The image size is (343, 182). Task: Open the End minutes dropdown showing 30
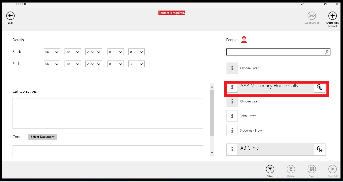click(136, 64)
